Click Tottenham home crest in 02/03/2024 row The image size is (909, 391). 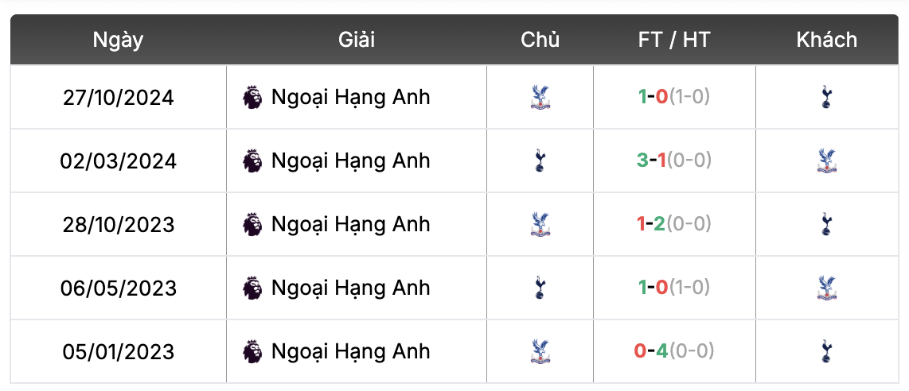540,161
